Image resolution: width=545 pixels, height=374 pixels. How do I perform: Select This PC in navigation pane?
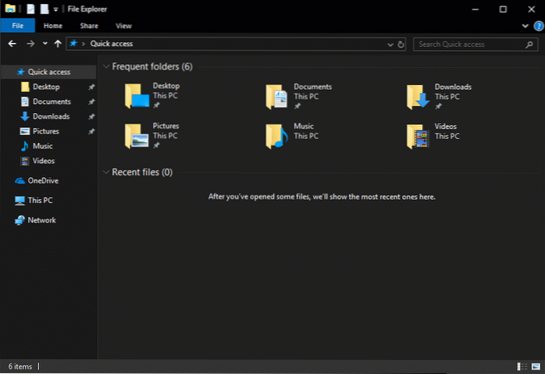tap(39, 200)
